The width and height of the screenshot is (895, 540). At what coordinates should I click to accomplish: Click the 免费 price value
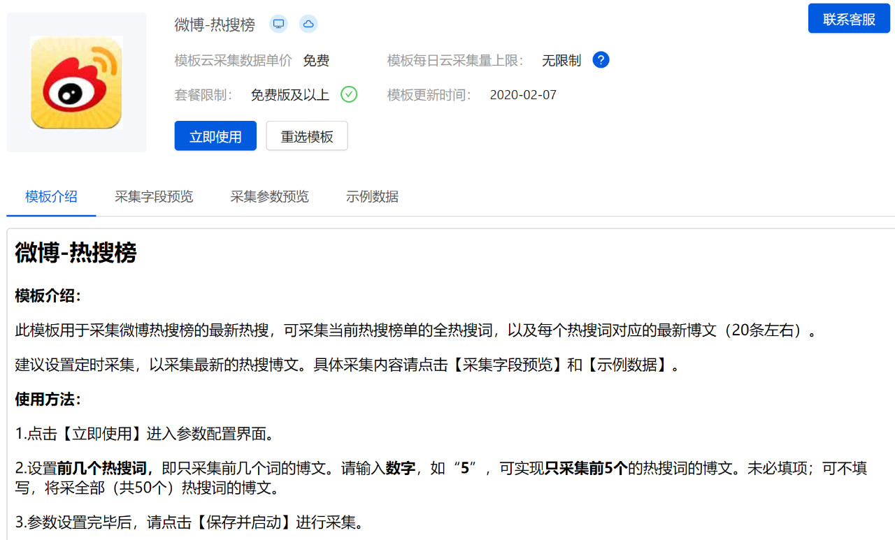tap(316, 61)
